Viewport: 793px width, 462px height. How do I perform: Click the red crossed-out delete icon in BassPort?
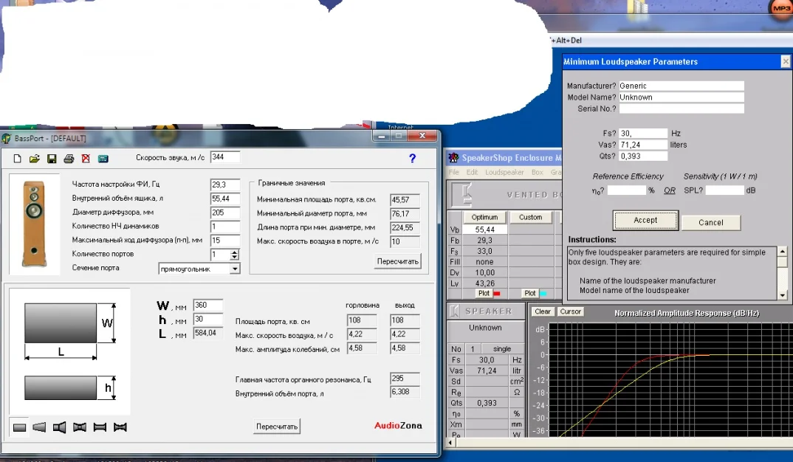click(86, 158)
